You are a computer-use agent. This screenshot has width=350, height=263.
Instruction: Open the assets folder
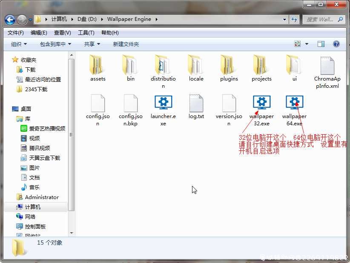click(x=98, y=68)
